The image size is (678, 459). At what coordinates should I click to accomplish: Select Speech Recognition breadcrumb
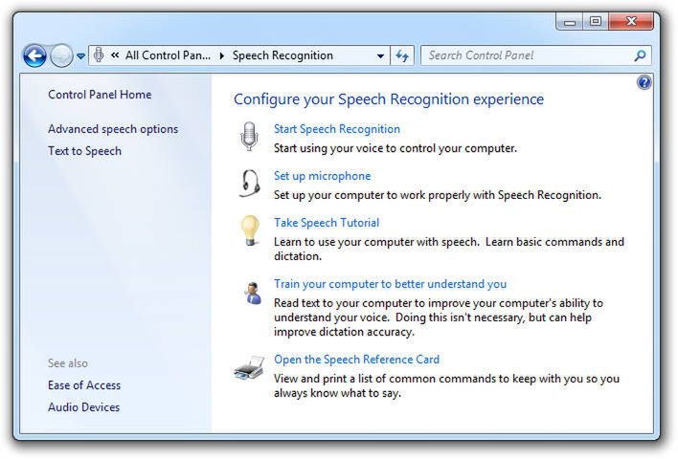click(282, 55)
